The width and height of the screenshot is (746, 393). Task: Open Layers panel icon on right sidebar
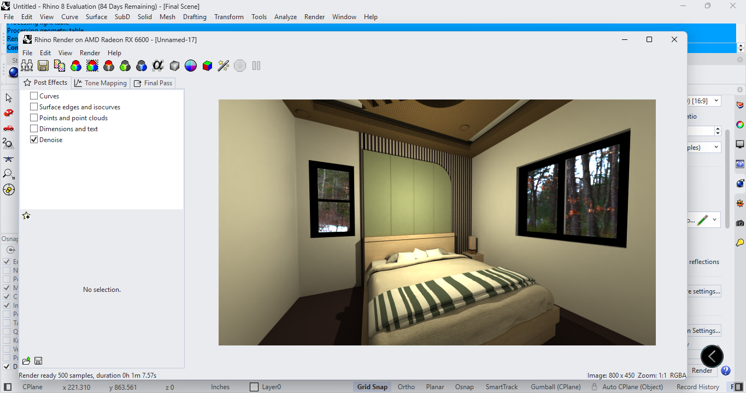coord(740,105)
